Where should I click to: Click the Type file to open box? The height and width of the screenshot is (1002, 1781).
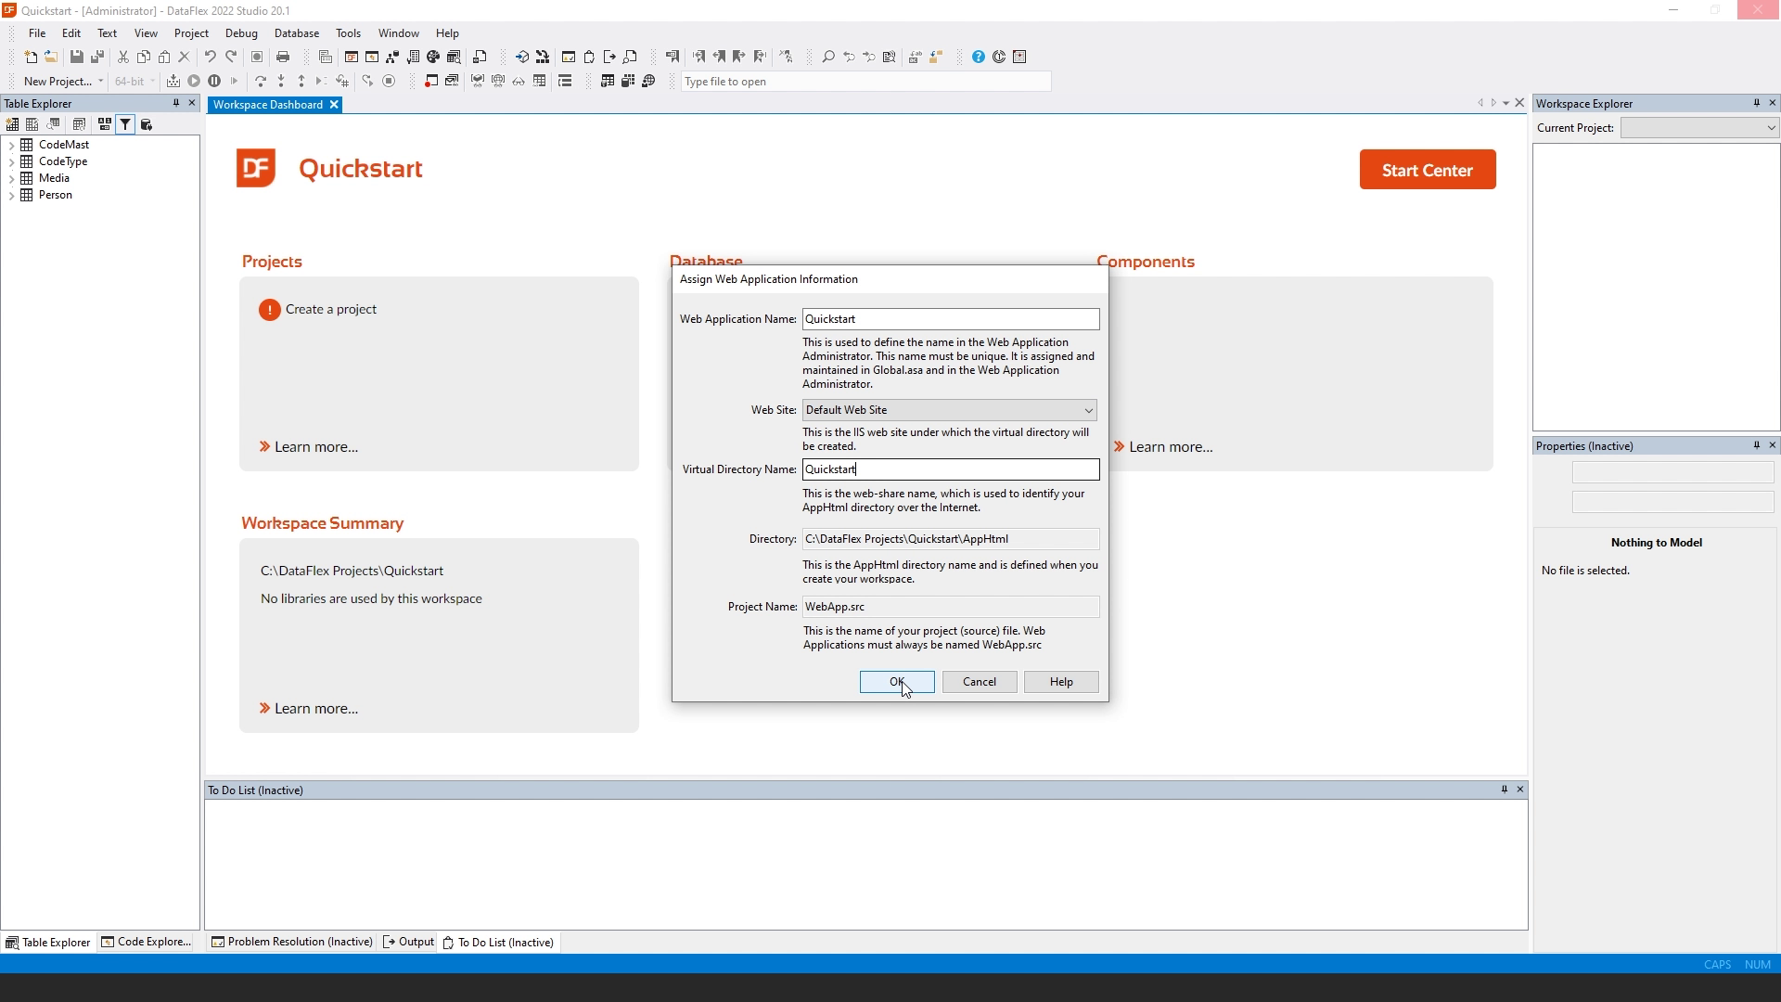(x=865, y=82)
